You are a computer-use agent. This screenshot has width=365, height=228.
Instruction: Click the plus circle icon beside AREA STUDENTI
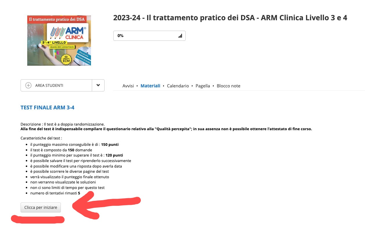click(28, 85)
